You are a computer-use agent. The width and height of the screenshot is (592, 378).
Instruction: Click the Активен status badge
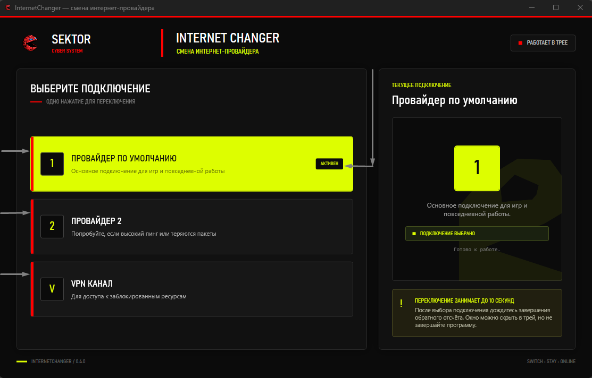(329, 164)
